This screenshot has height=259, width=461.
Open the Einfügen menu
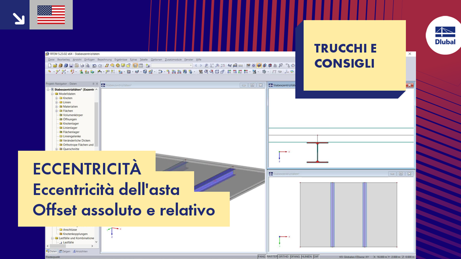tap(90, 60)
